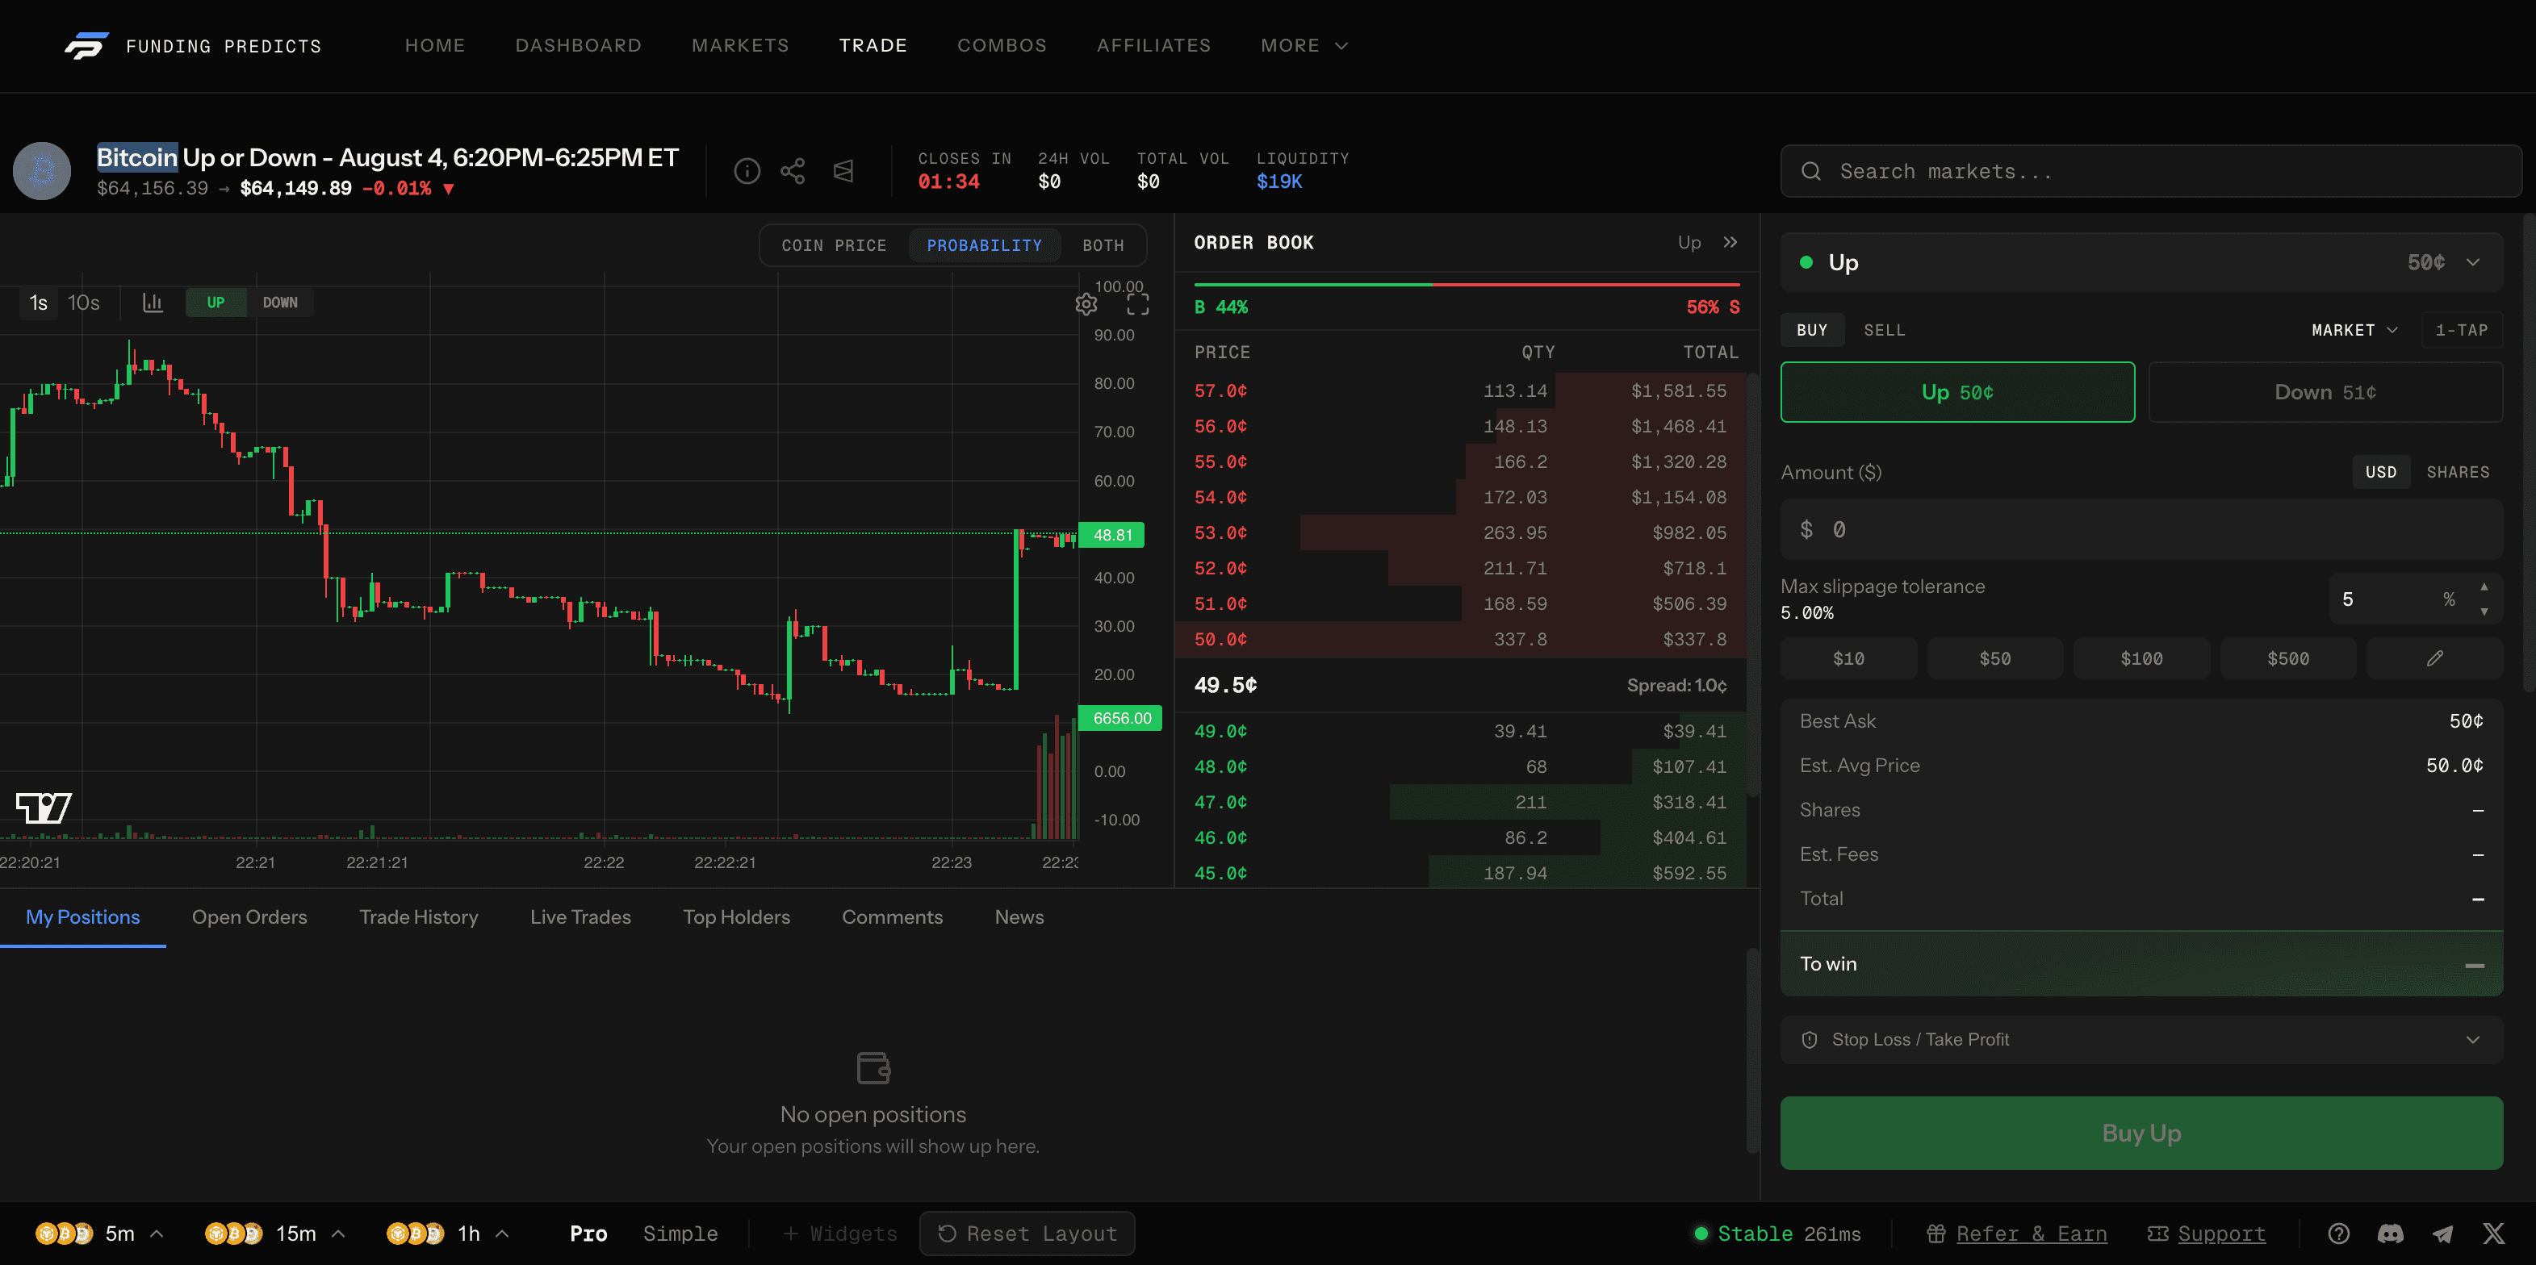The image size is (2536, 1265).
Task: Expand Stop Loss / Take Profit section
Action: pos(2141,1040)
